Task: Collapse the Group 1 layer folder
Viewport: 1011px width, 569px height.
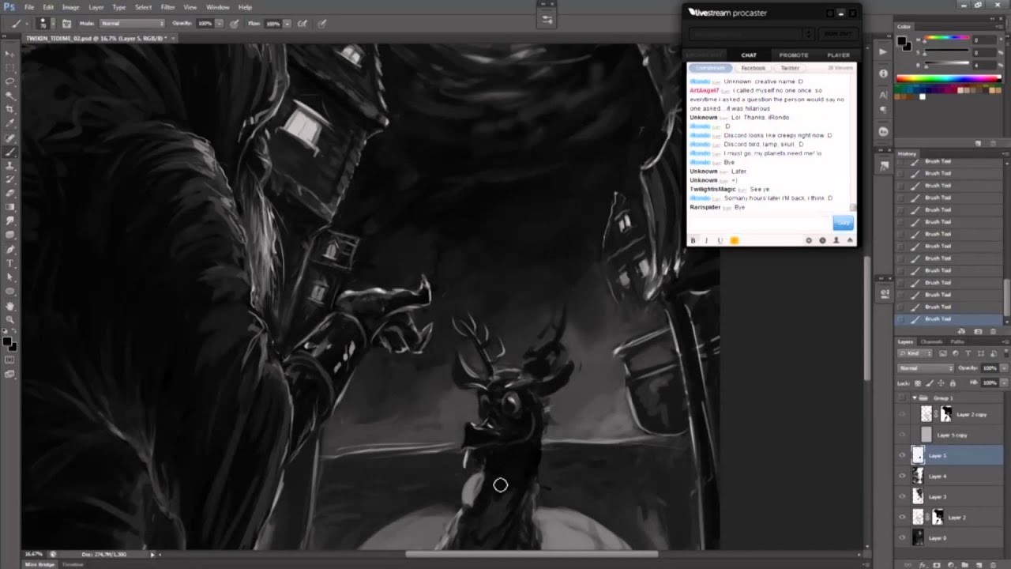Action: 915,398
